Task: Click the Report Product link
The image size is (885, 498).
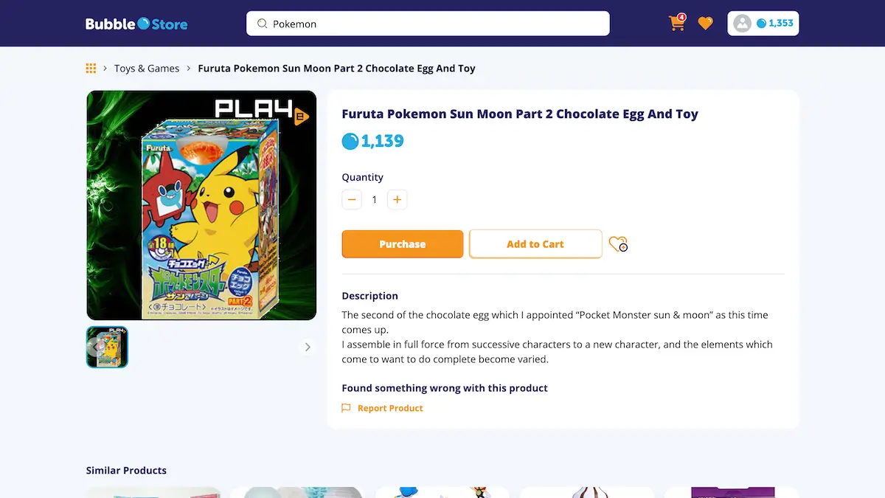Action: pos(390,408)
